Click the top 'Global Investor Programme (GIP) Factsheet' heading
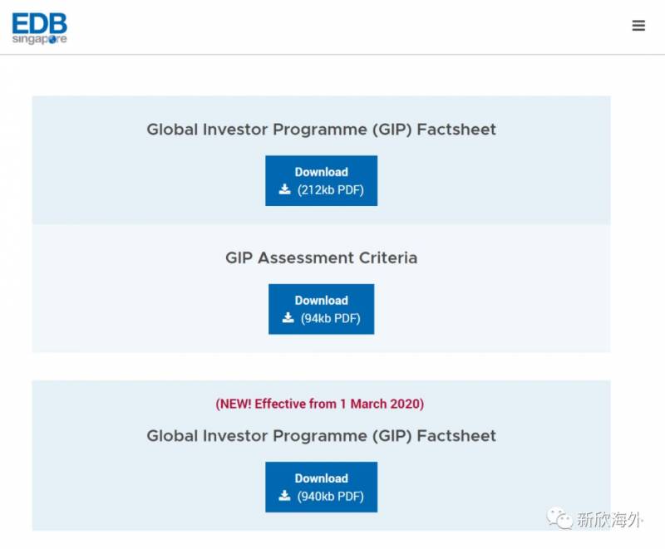 pyautogui.click(x=321, y=130)
